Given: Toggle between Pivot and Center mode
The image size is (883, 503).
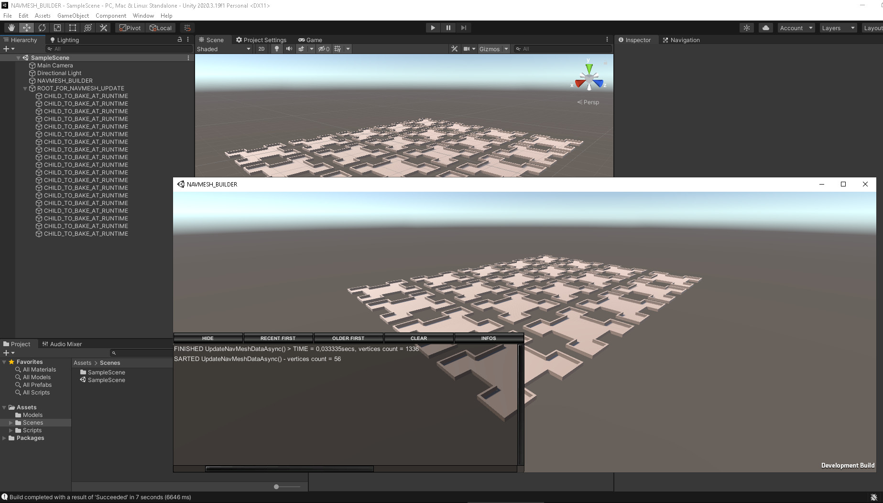Looking at the screenshot, I should [130, 27].
